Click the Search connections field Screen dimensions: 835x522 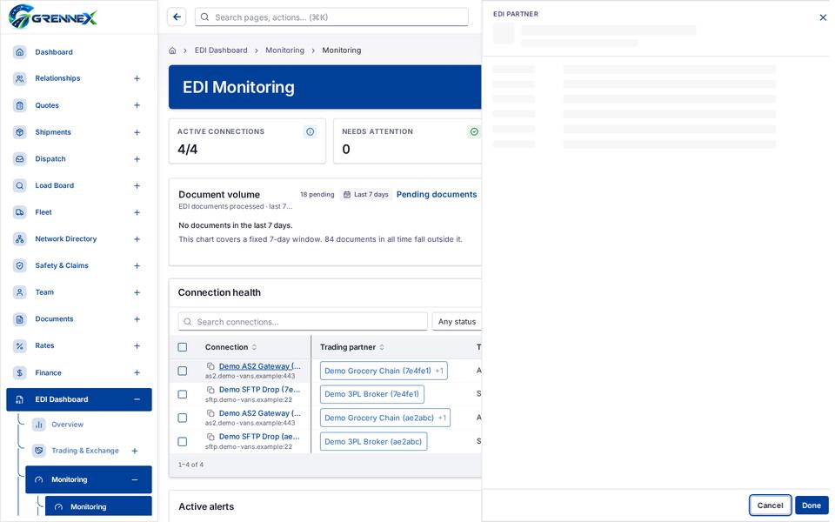coord(303,322)
